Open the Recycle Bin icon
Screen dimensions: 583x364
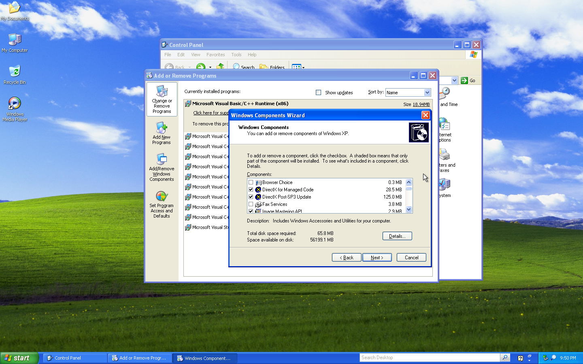point(15,72)
